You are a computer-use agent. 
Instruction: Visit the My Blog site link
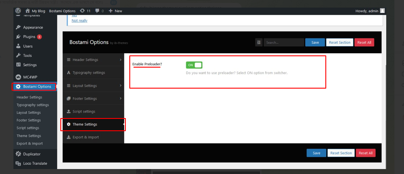[35, 11]
